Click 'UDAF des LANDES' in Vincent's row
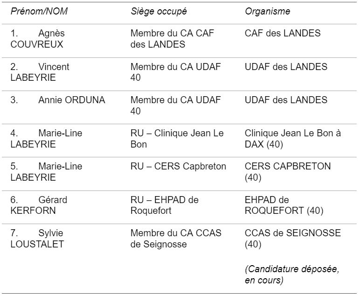359x296 pixels. point(286,67)
